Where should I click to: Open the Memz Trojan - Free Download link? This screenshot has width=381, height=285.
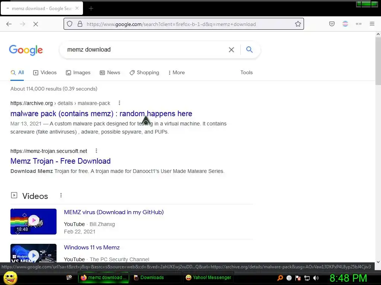click(61, 161)
